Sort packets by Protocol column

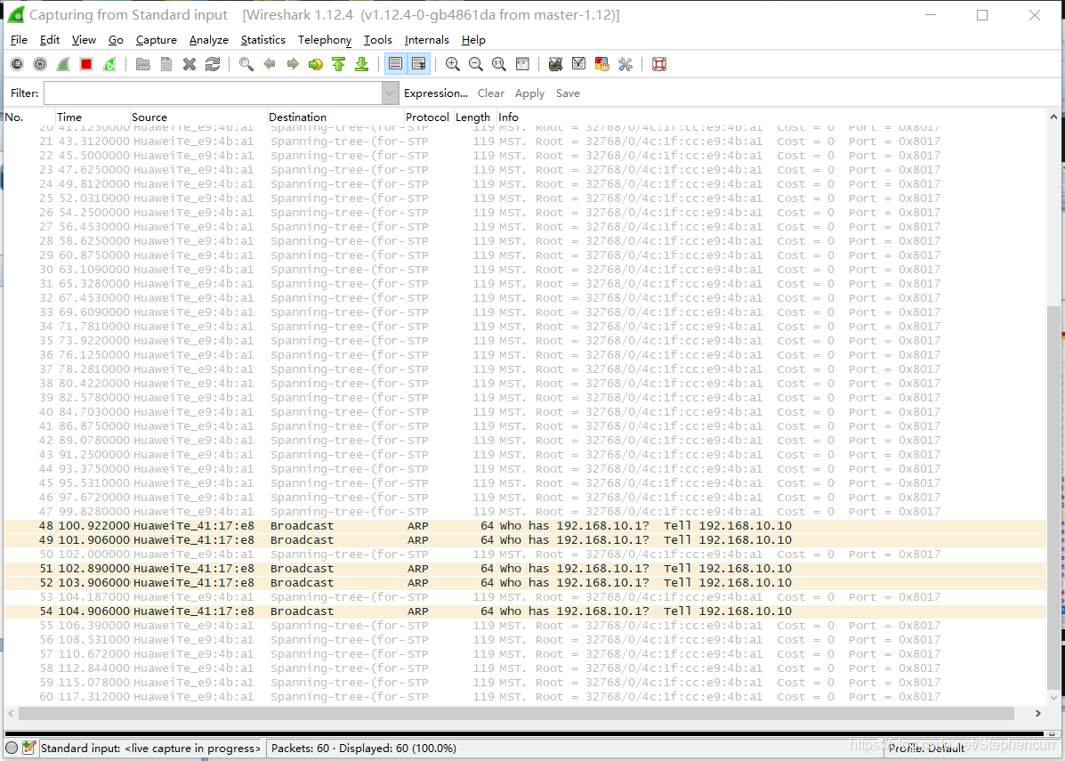(429, 117)
